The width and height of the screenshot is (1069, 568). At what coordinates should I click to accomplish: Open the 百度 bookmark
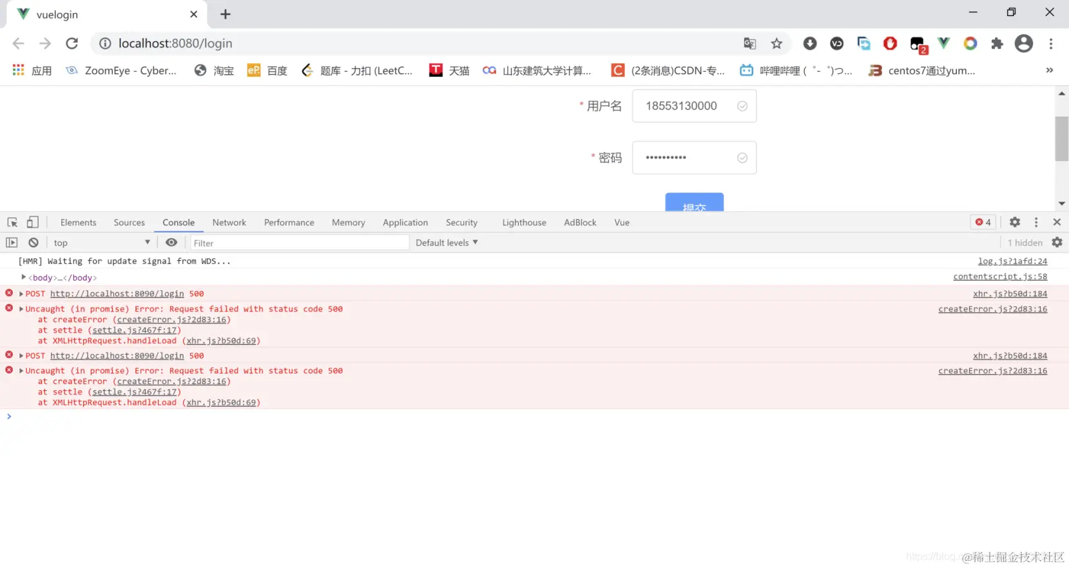267,70
